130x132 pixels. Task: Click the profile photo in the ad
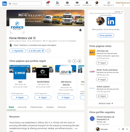(100, 21)
